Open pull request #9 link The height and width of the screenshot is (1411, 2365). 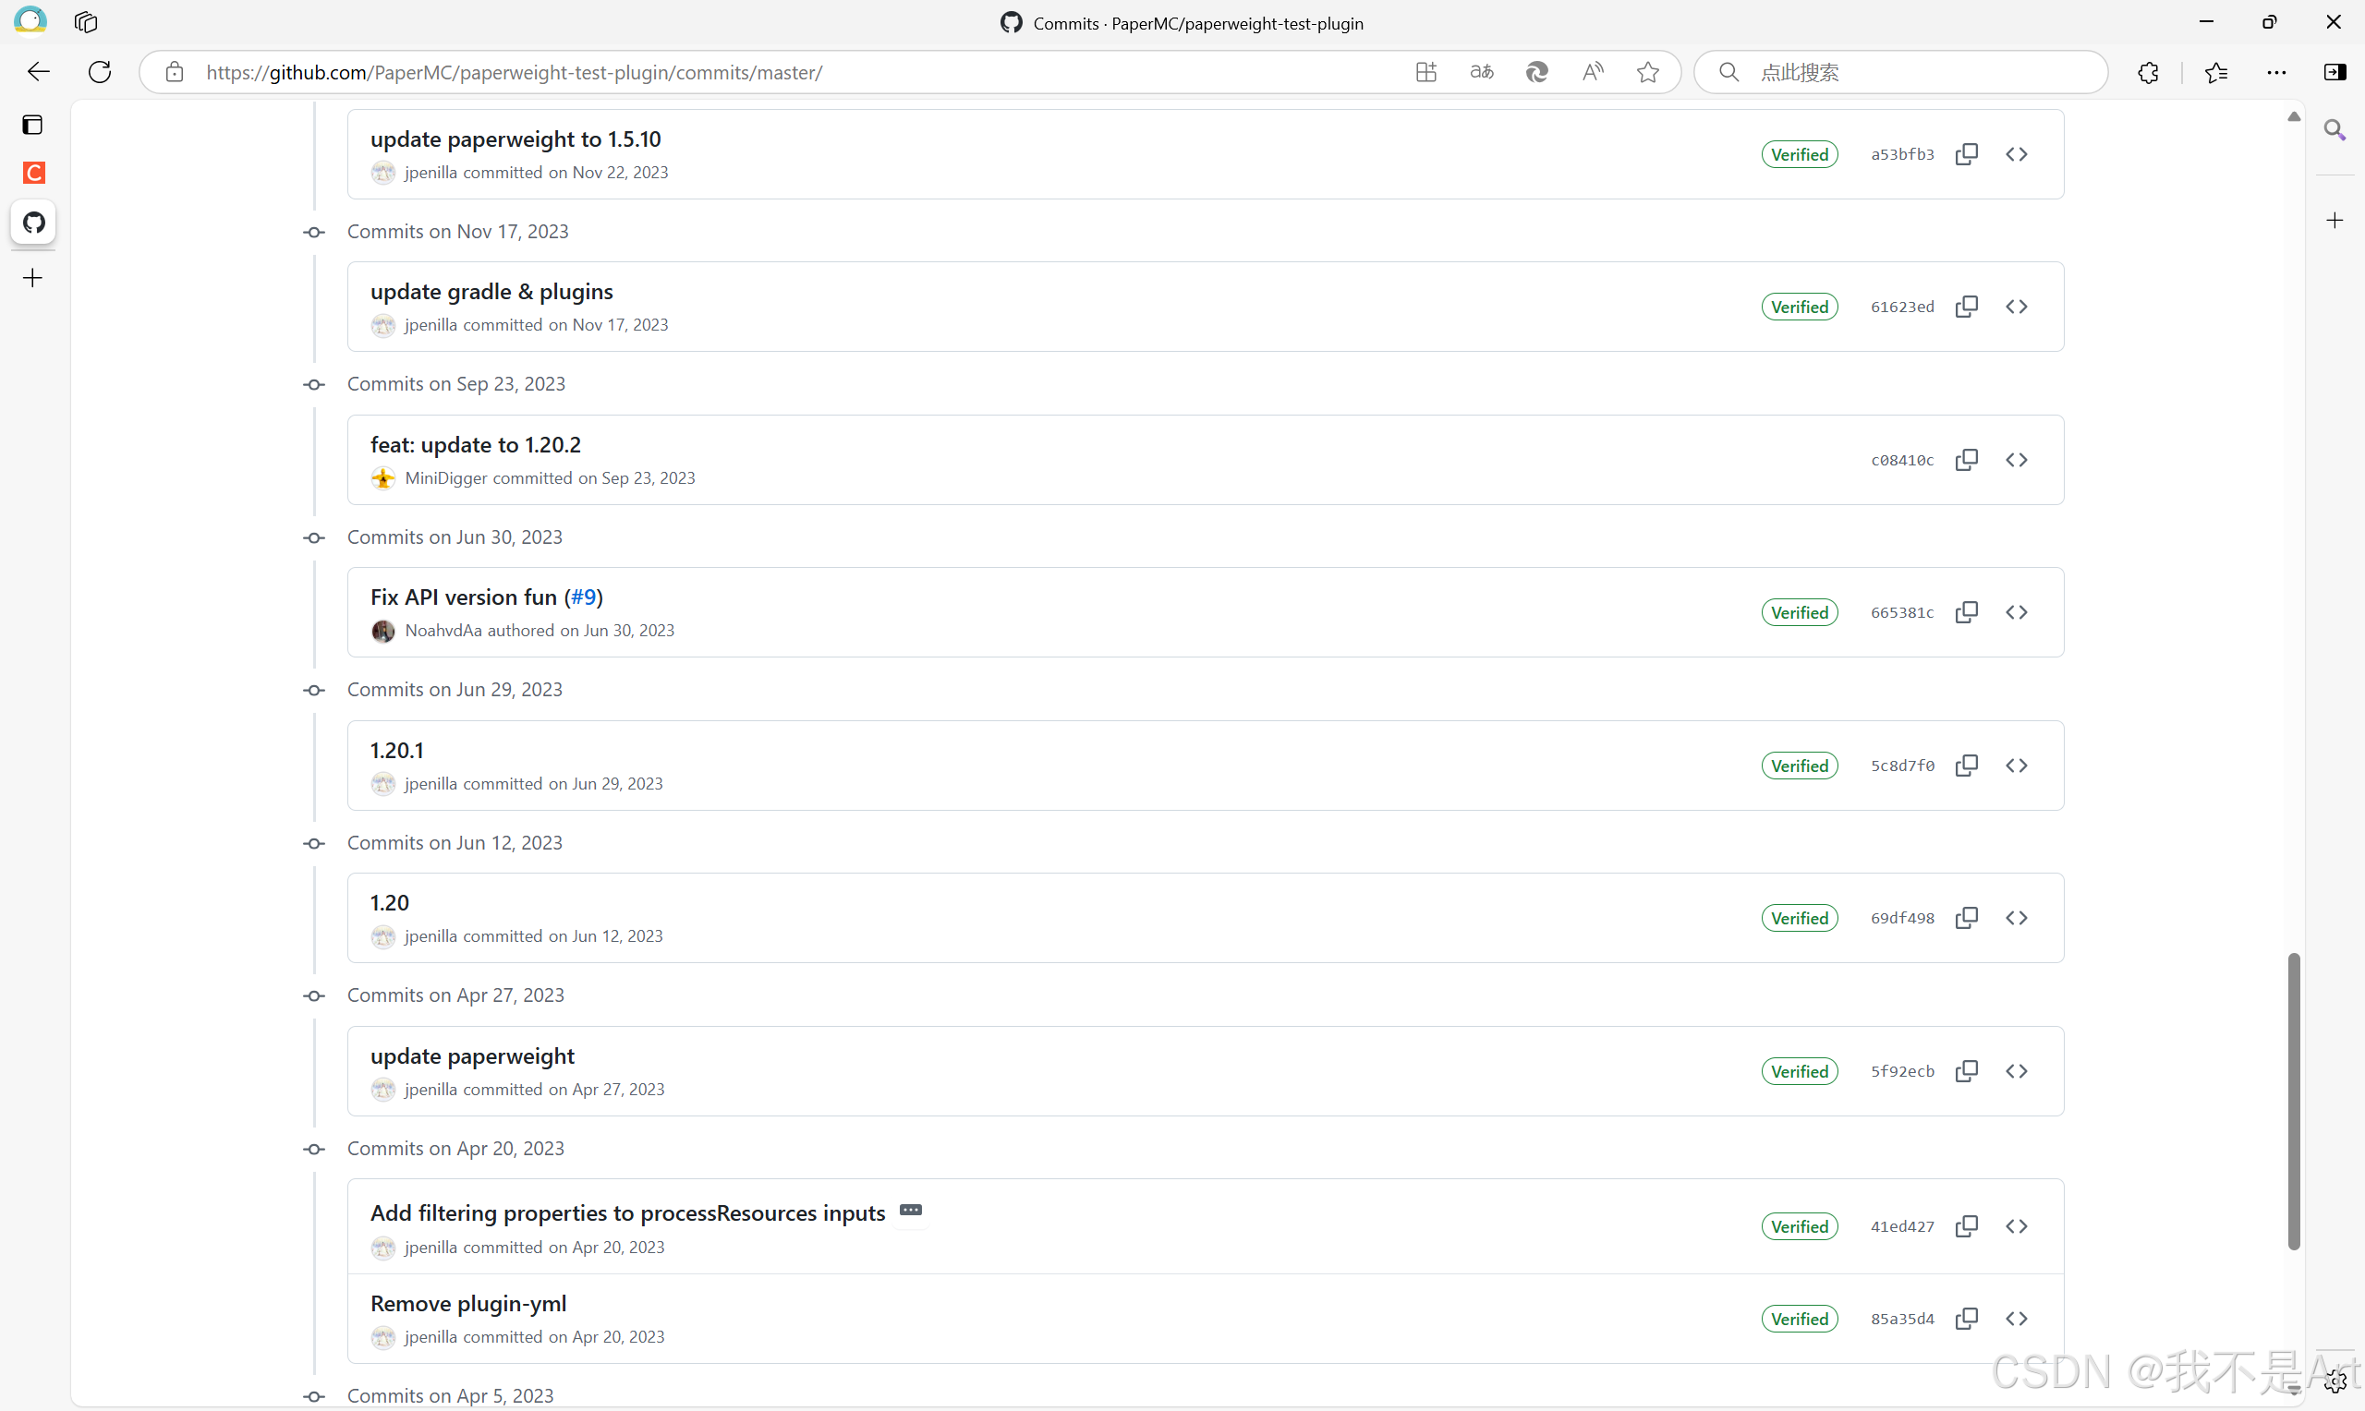point(583,597)
